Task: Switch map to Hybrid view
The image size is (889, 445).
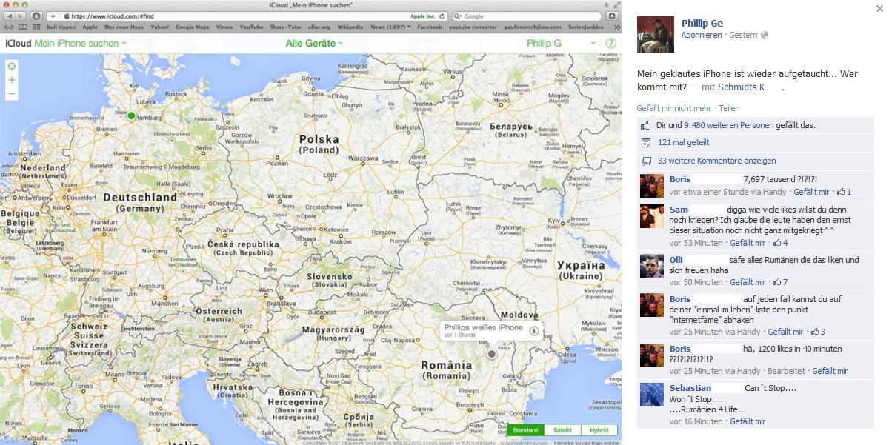Action: click(x=599, y=430)
